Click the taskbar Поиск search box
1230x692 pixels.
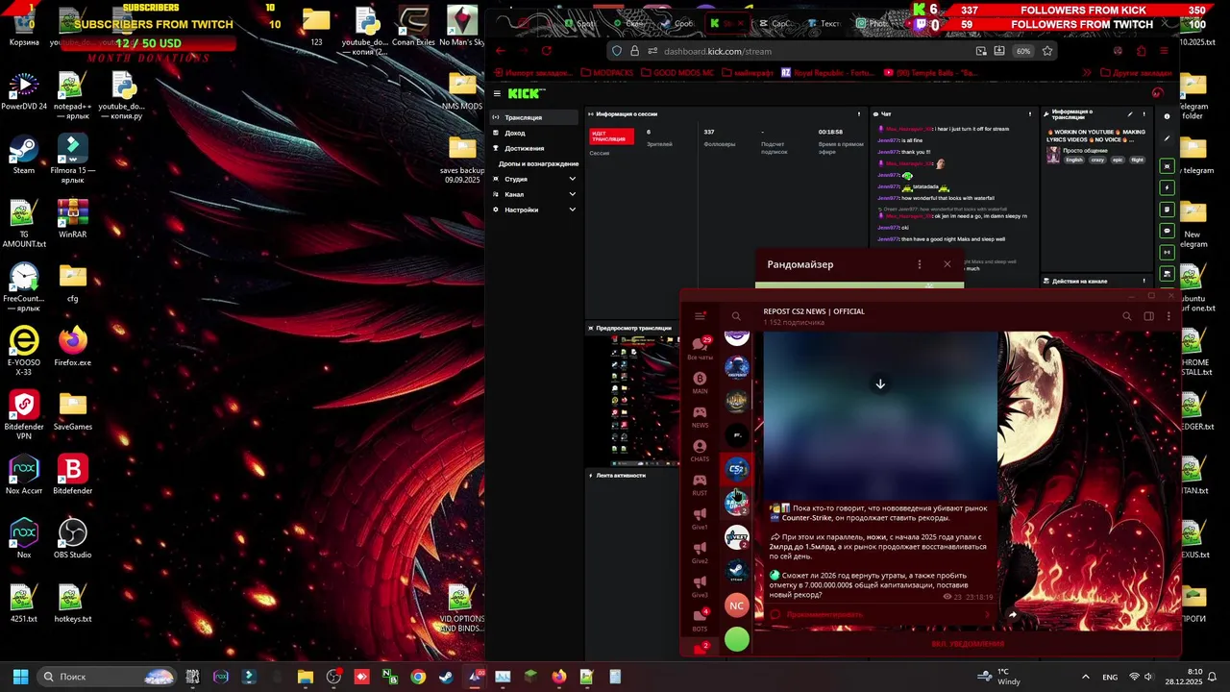[108, 677]
